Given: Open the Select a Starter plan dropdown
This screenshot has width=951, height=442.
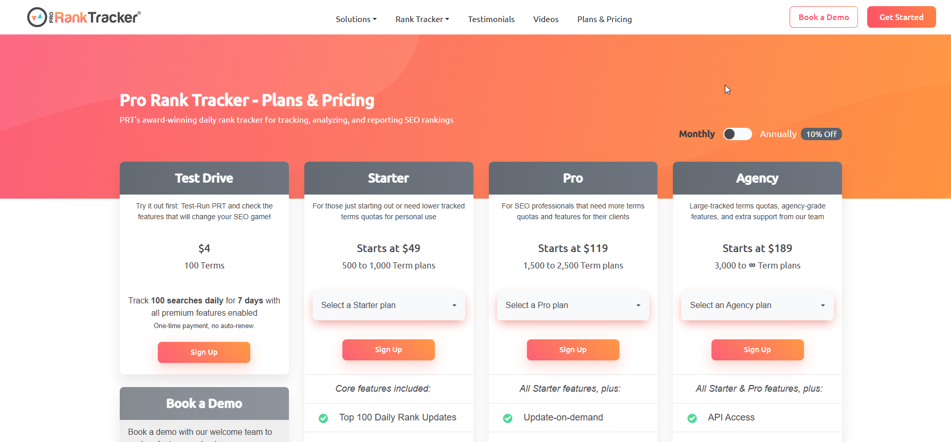Looking at the screenshot, I should (x=389, y=305).
